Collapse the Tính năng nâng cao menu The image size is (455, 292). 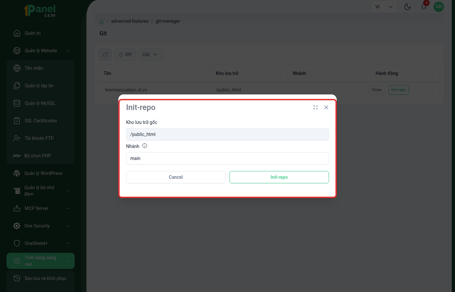[x=68, y=261]
